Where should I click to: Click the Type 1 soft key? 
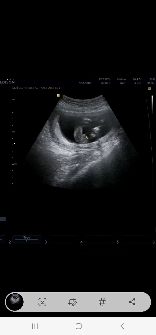pos(27,239)
